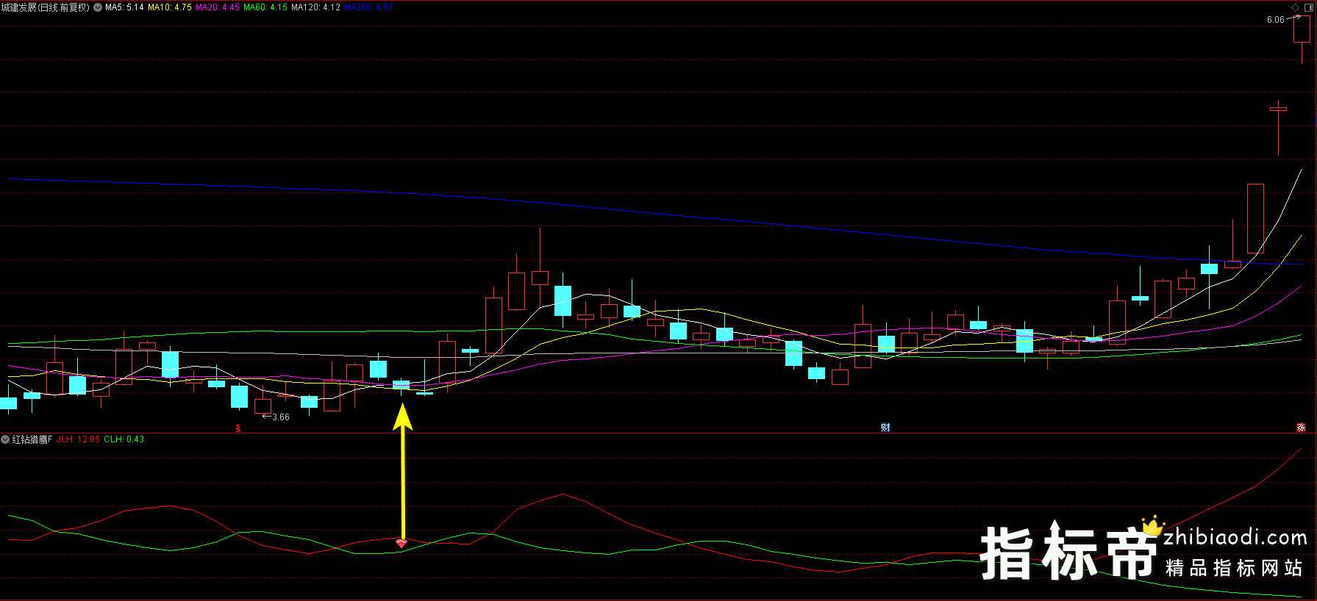Expand the 红钻猎鹰F indicator dropdown arrow

(5, 439)
